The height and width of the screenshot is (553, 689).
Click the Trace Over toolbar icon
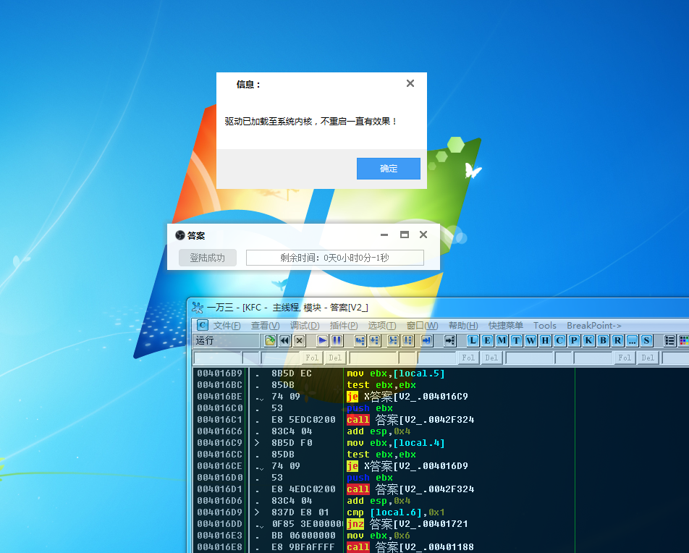tap(408, 340)
